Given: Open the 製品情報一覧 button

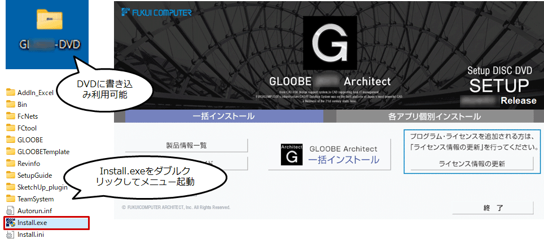Looking at the screenshot, I should click(187, 146).
